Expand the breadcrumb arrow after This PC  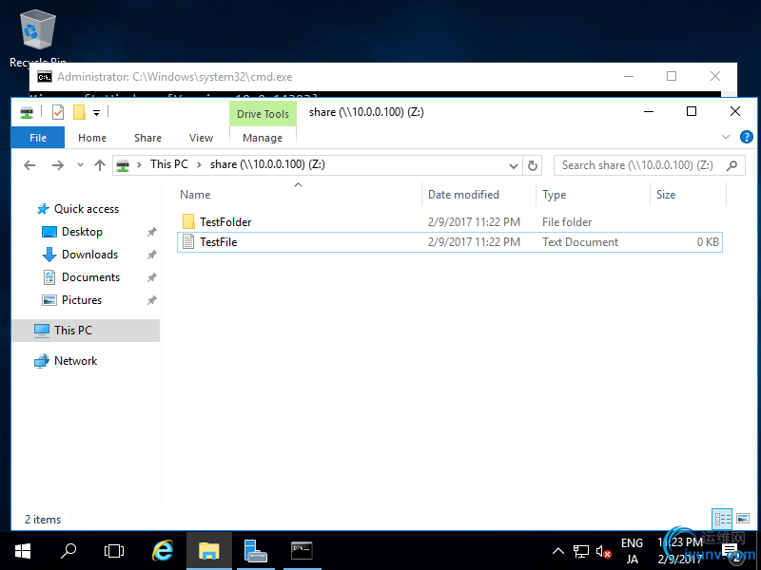point(199,164)
